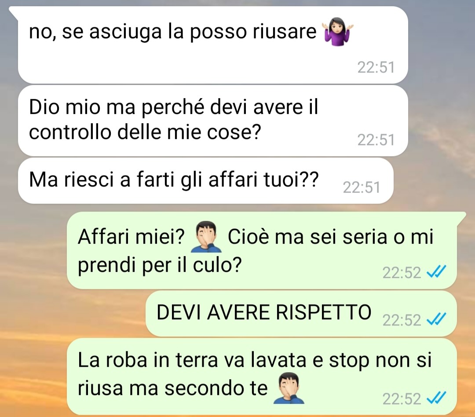Select the 'no, se asciuga la posso riusare' message
This screenshot has height=417, width=475.
coord(213,45)
